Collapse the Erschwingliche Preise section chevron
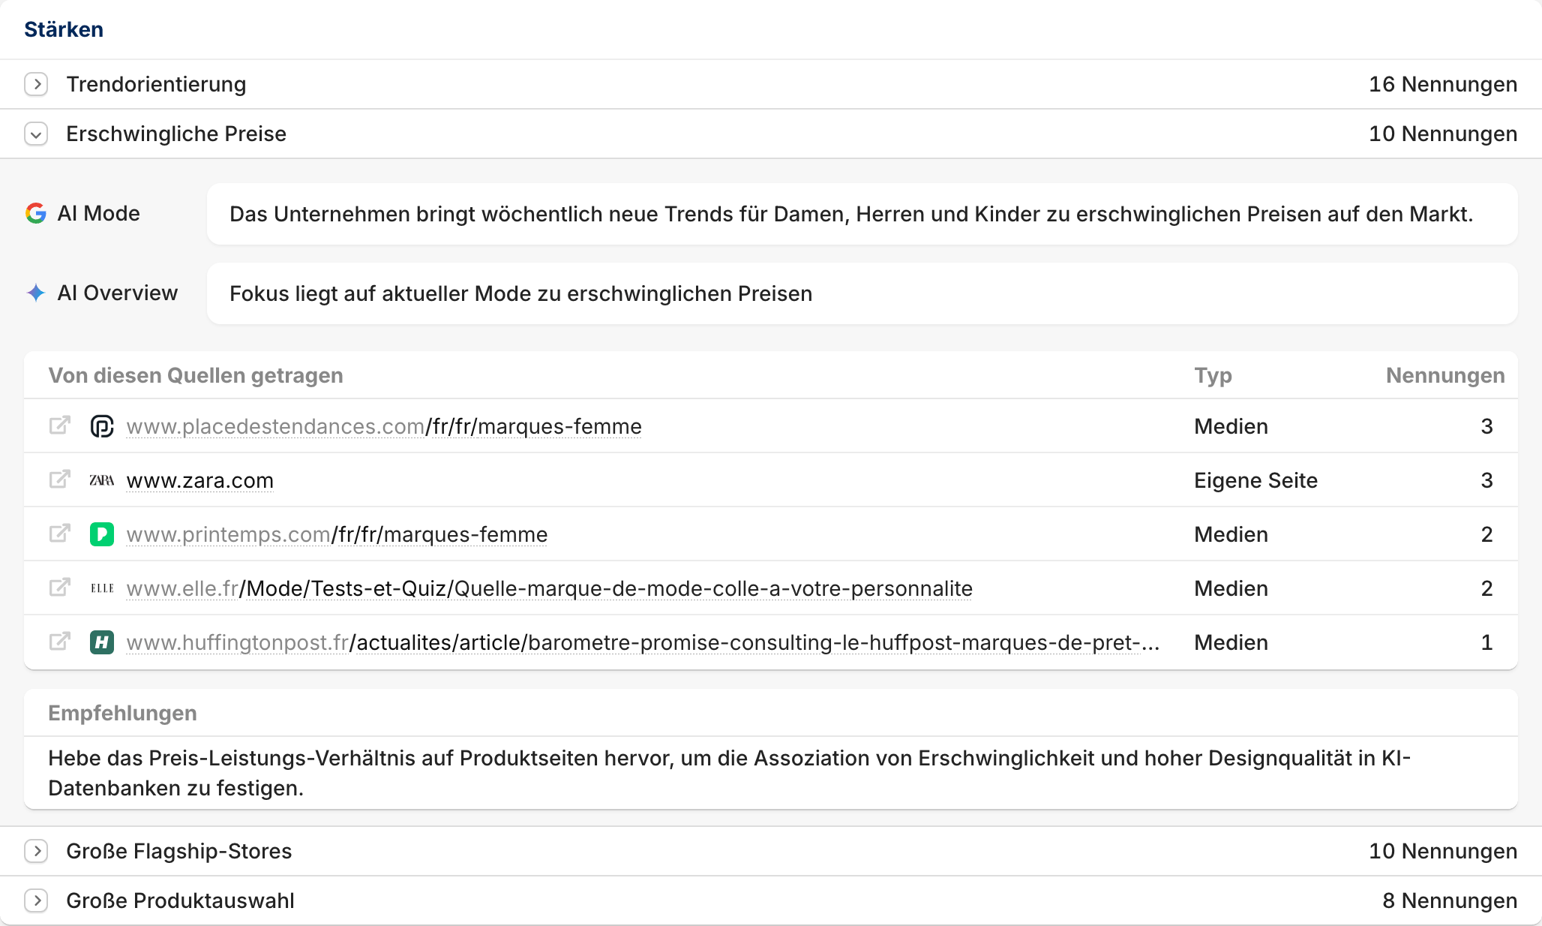This screenshot has width=1542, height=926. (x=36, y=134)
